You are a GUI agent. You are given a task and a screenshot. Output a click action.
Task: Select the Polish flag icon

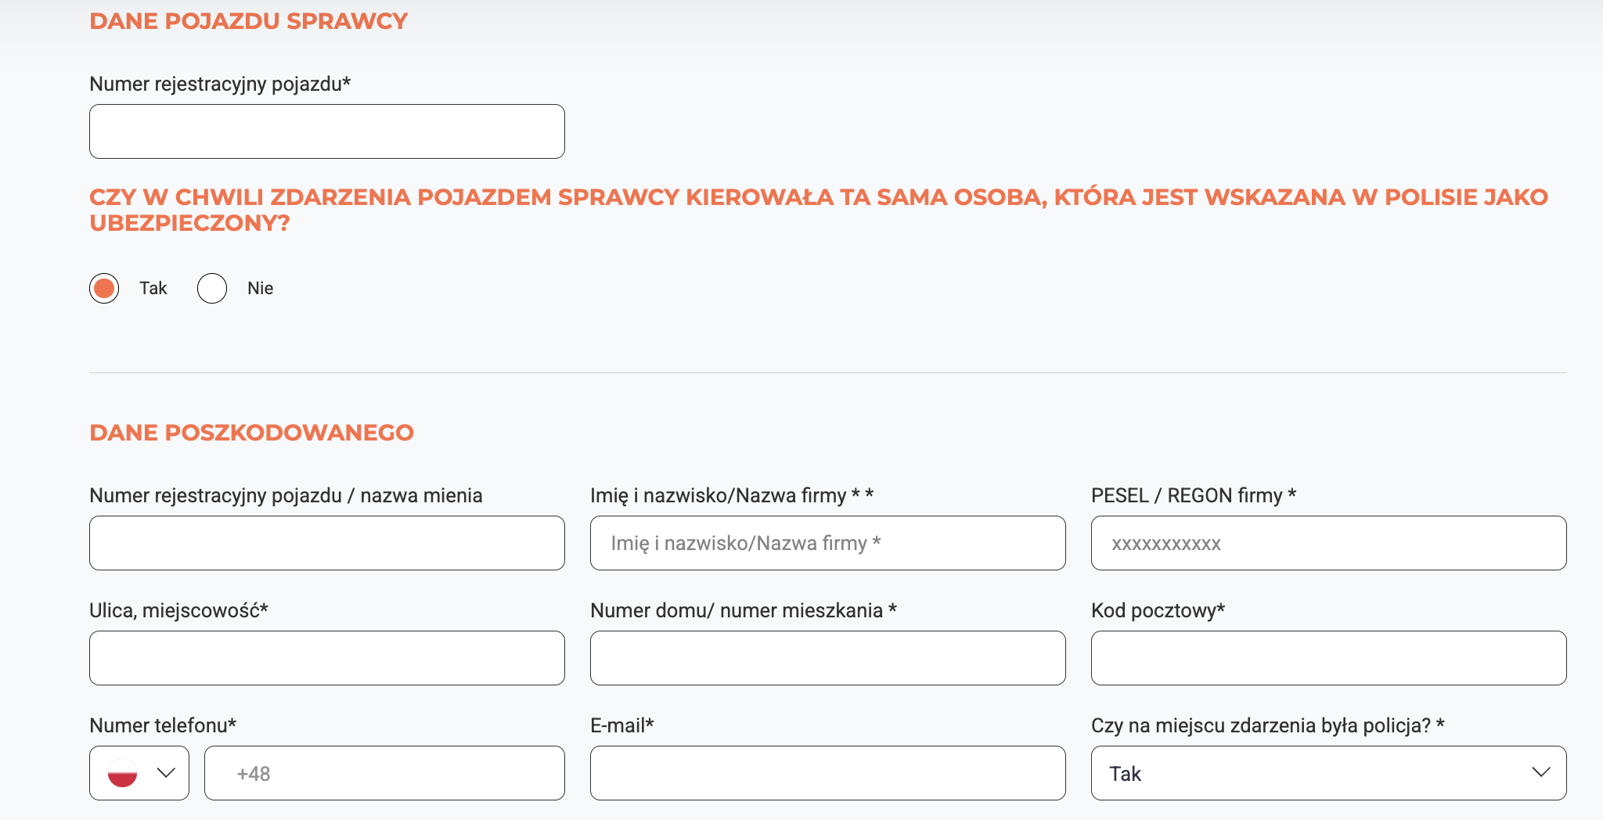(124, 773)
